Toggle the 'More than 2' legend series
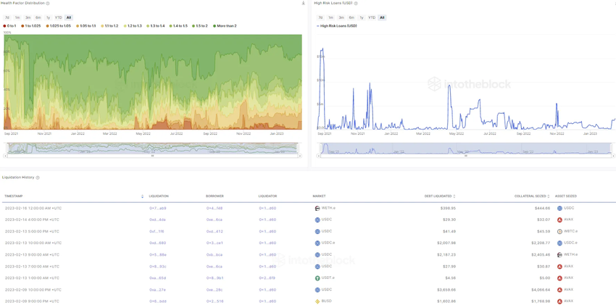The height and width of the screenshot is (308, 616). click(x=225, y=26)
